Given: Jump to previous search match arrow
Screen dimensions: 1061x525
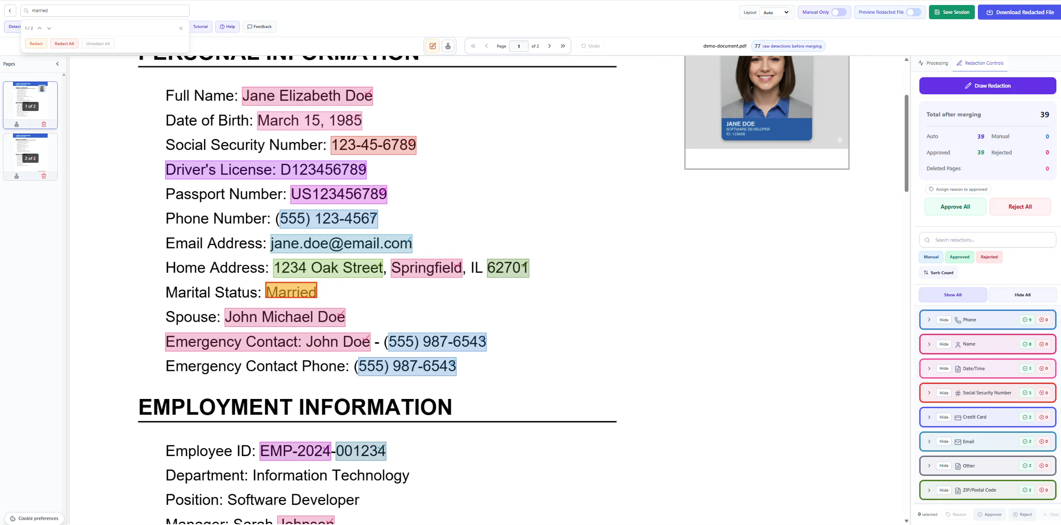Looking at the screenshot, I should [x=40, y=28].
